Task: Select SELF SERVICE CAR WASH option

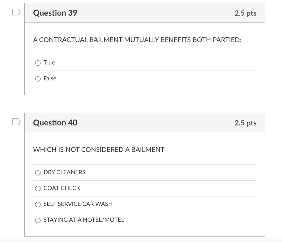Action: (x=38, y=204)
